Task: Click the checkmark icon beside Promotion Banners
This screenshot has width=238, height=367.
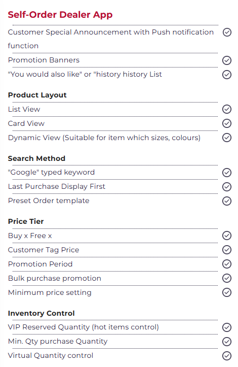Action: coord(226,60)
